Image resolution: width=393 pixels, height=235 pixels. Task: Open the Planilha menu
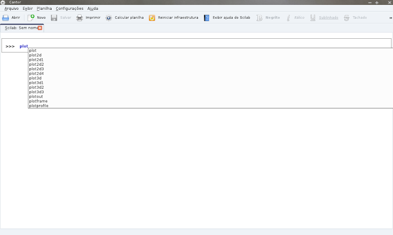pyautogui.click(x=44, y=8)
